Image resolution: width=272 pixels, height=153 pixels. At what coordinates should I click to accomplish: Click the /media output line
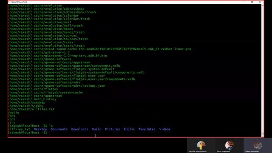(14, 113)
